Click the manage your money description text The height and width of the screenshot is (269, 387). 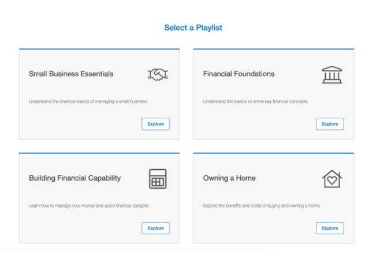89,206
